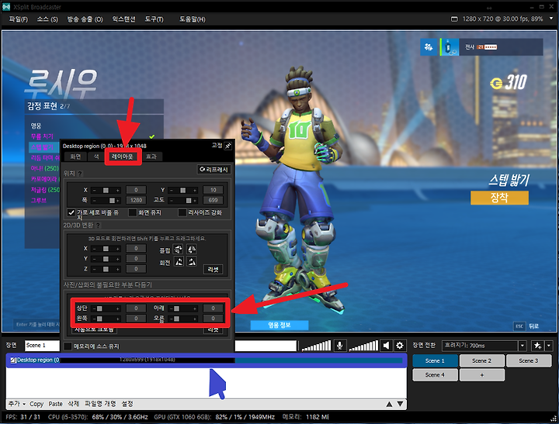Click the 리셋 button in 2D/3D section

(213, 270)
